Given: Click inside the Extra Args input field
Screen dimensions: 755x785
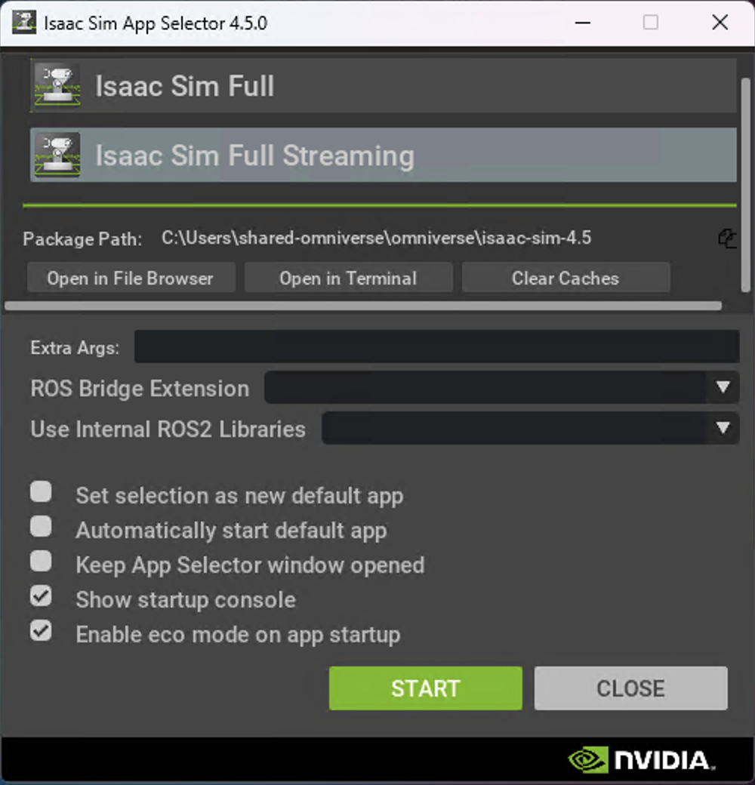Looking at the screenshot, I should (x=436, y=346).
